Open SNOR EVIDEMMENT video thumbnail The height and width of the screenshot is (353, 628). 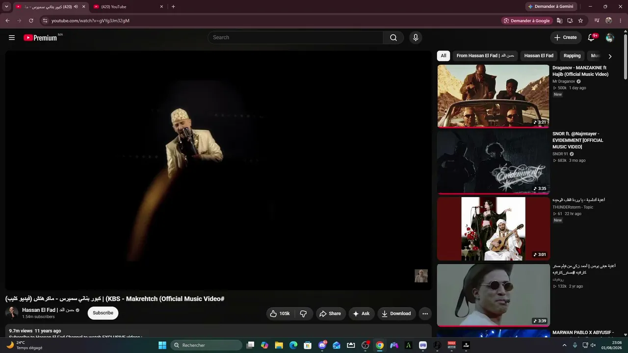click(493, 162)
